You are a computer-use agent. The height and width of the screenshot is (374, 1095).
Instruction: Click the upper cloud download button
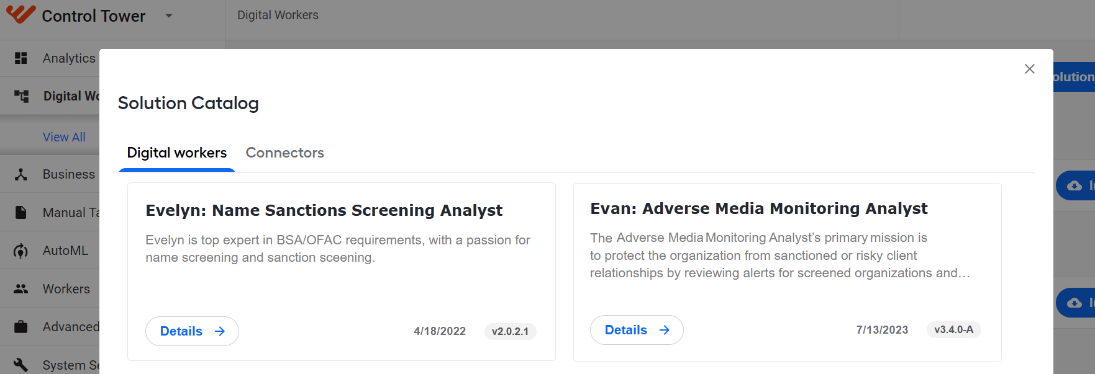click(x=1076, y=185)
